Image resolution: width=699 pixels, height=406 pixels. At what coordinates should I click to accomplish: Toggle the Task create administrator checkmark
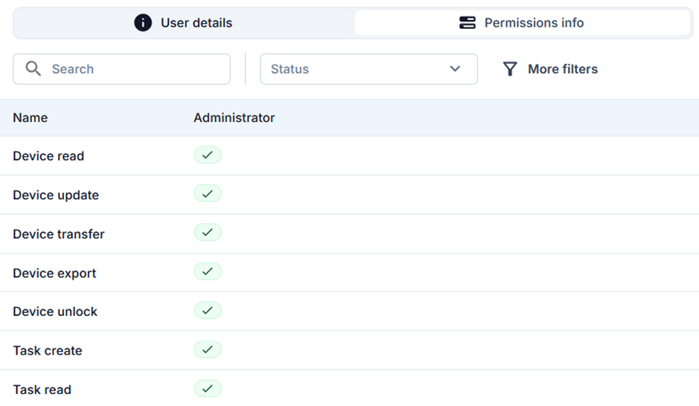coord(207,349)
